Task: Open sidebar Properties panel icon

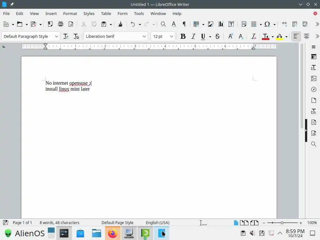Action: pos(314,57)
